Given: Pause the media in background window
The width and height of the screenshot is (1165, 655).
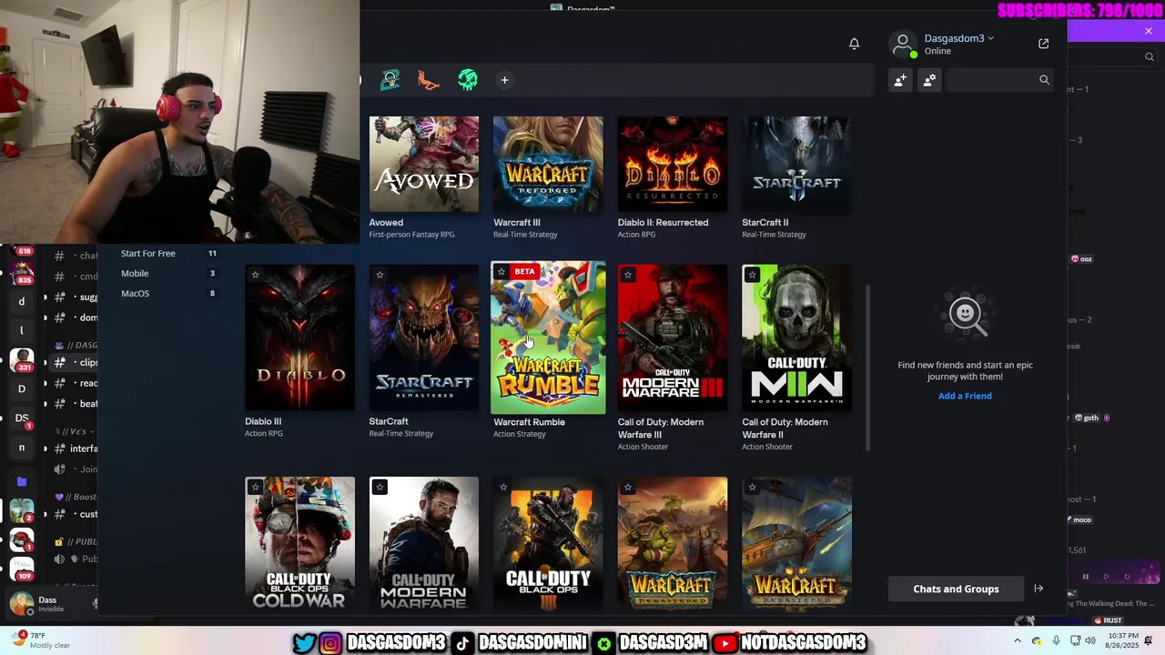Looking at the screenshot, I should coord(1085,576).
